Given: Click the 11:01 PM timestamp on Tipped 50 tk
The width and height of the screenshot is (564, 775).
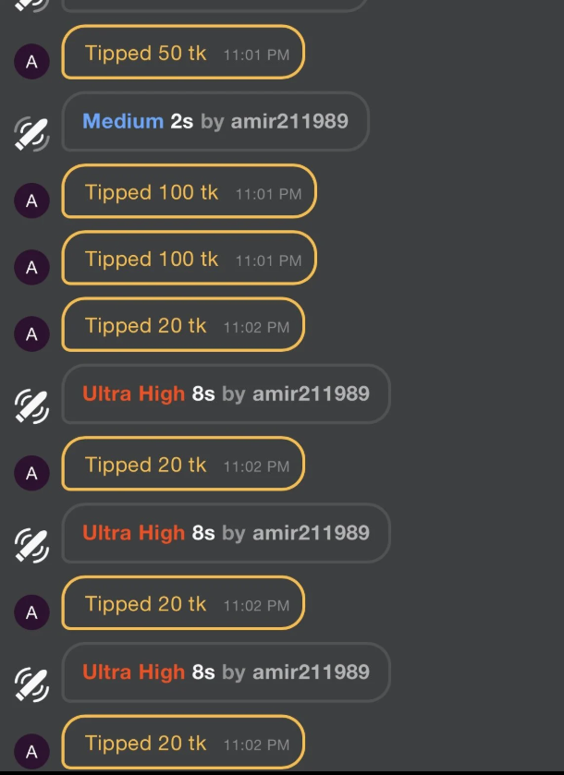Looking at the screenshot, I should 256,54.
